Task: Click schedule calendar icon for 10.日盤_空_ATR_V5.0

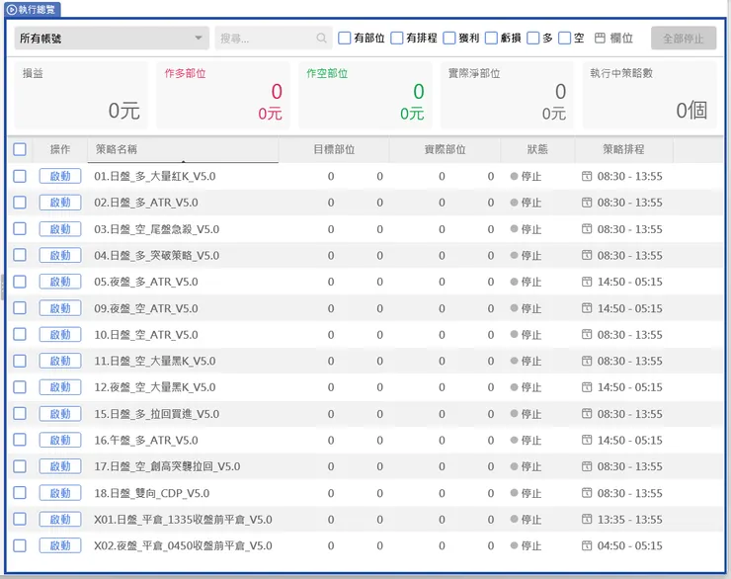Action: point(587,334)
